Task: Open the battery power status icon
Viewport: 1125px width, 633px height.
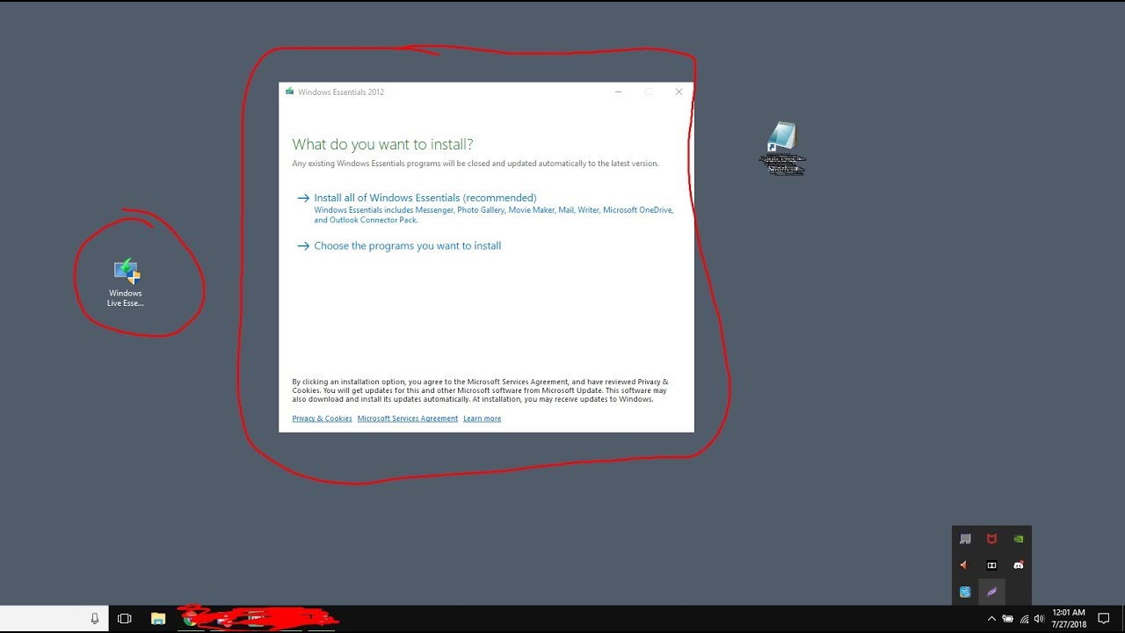Action: point(1007,619)
